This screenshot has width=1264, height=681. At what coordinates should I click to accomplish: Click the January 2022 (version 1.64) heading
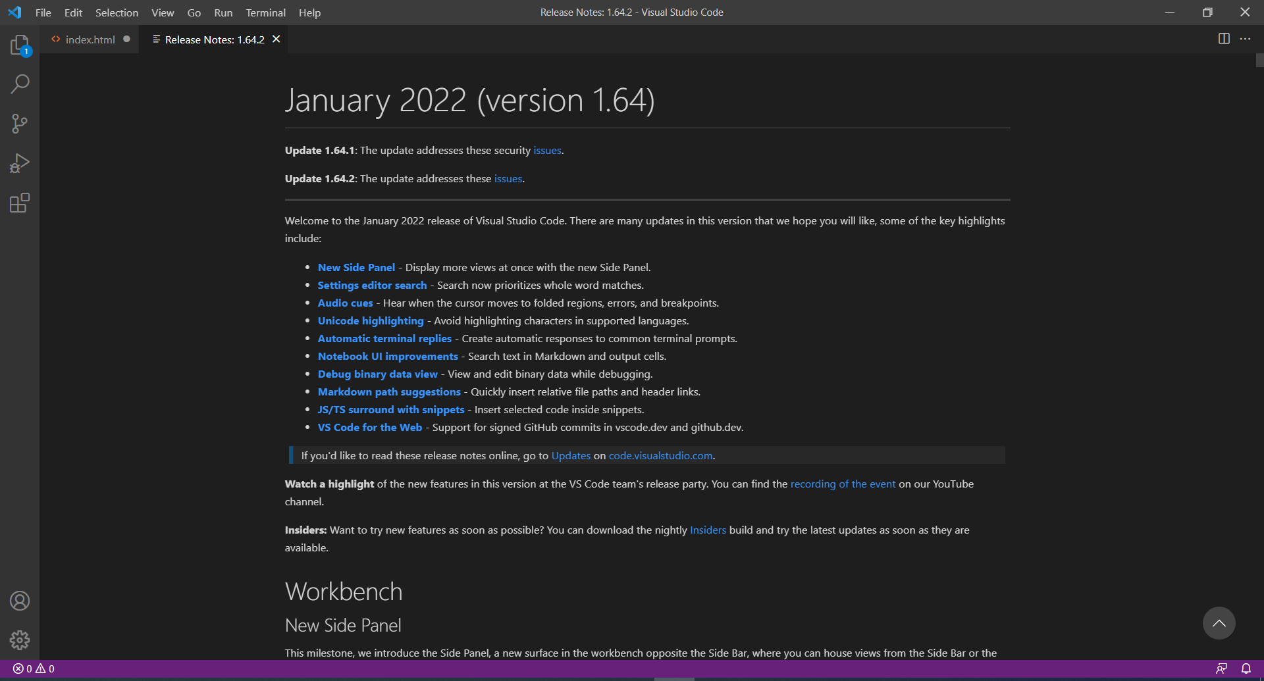tap(470, 100)
